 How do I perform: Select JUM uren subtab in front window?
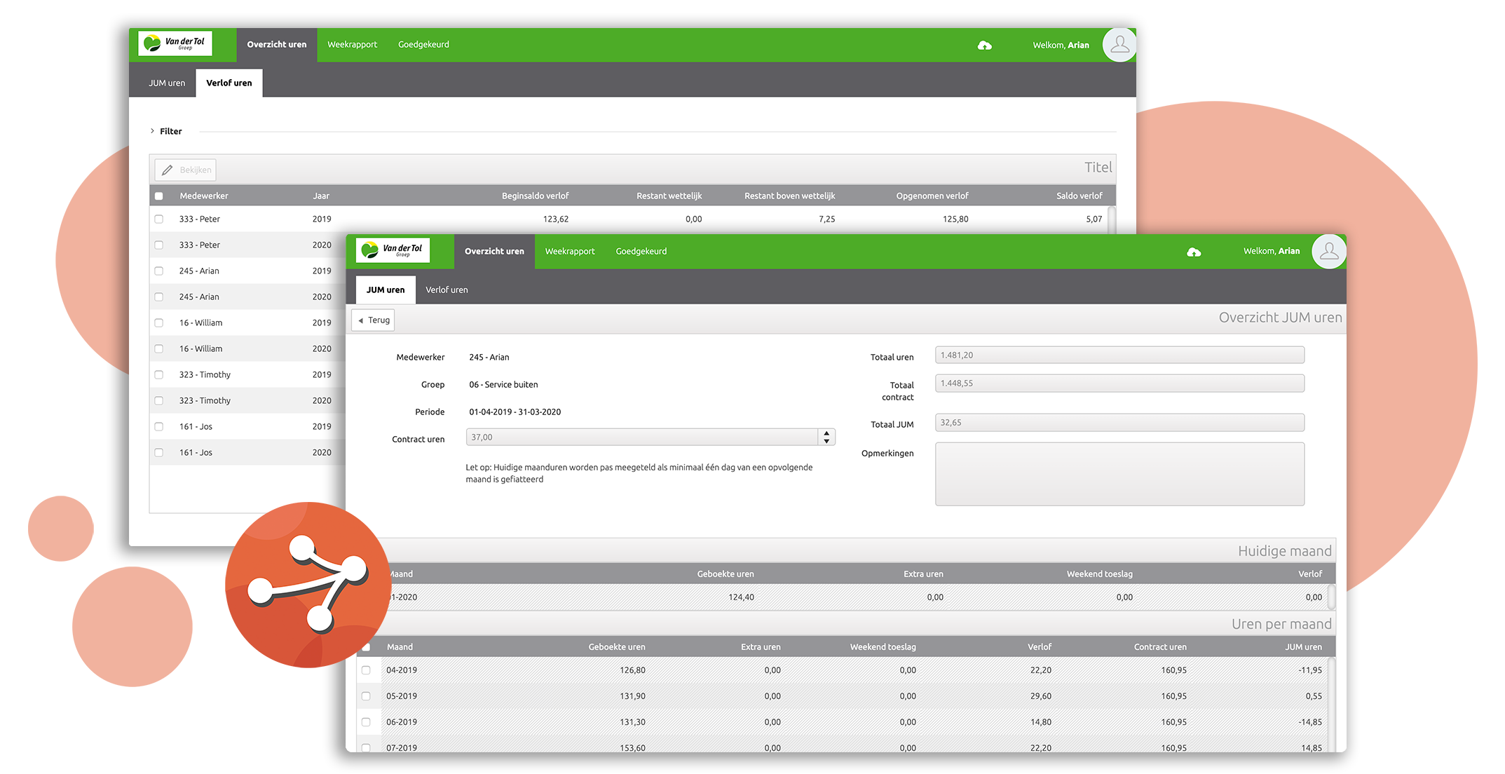click(386, 290)
